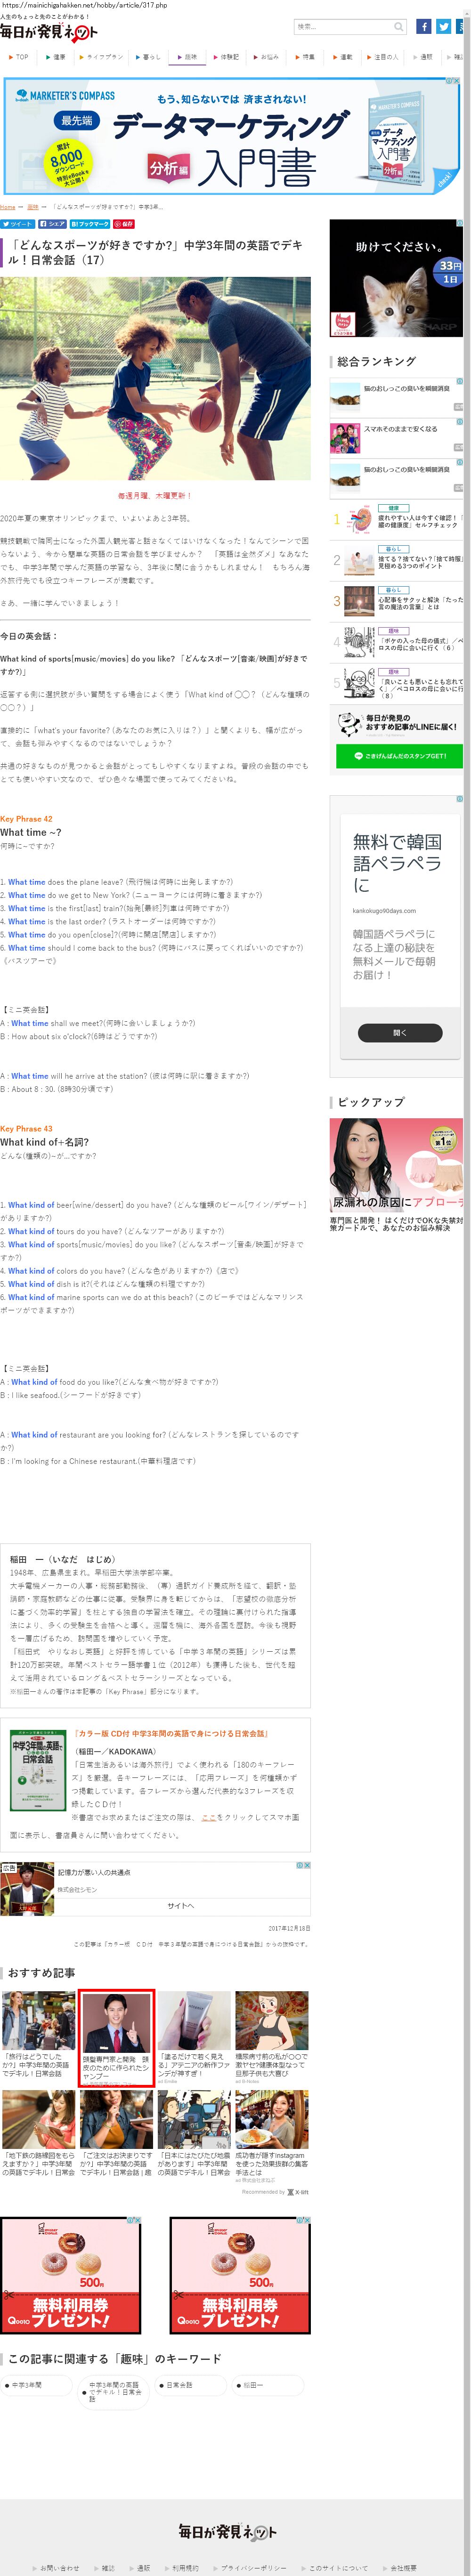Click the book cover 中学3年間の英語 thumbnail
The image size is (471, 2576).
(38, 1770)
